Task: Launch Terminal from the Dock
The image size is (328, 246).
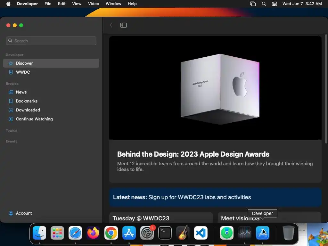Action: pyautogui.click(x=165, y=233)
